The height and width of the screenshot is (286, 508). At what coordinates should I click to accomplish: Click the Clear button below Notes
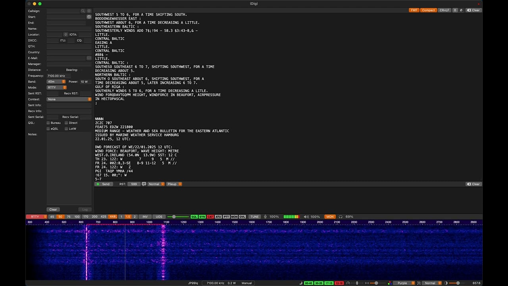point(53,209)
